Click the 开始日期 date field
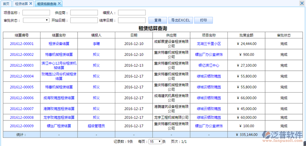The image size is (306, 146). coord(84,20)
